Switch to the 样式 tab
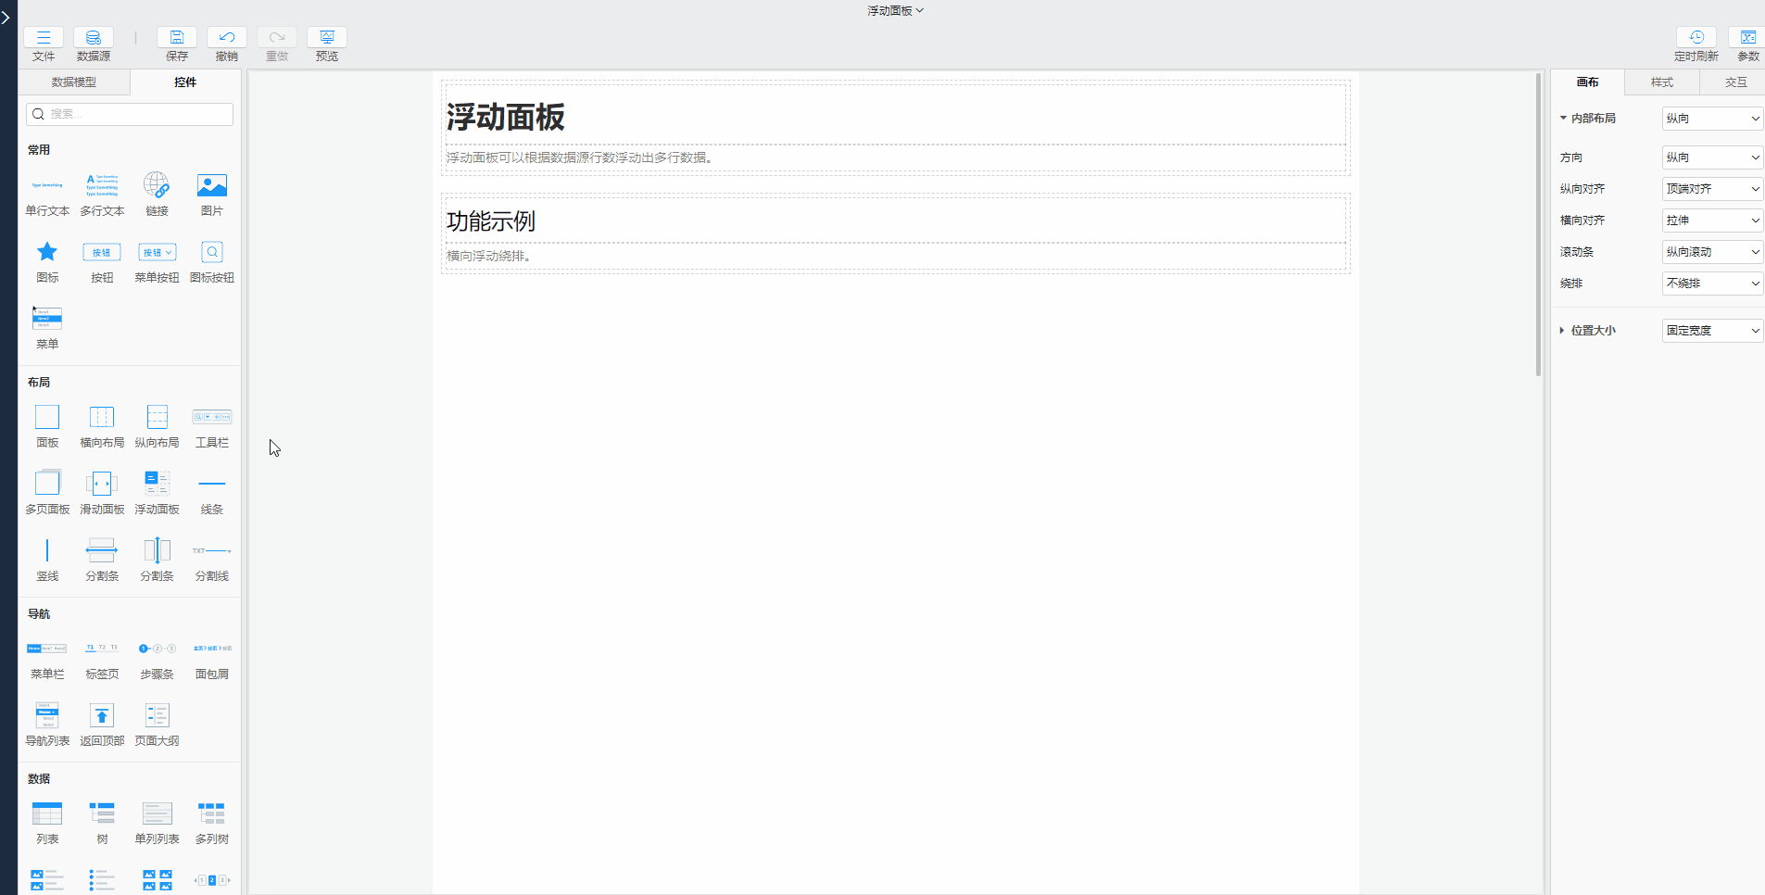This screenshot has width=1765, height=895. (x=1659, y=82)
